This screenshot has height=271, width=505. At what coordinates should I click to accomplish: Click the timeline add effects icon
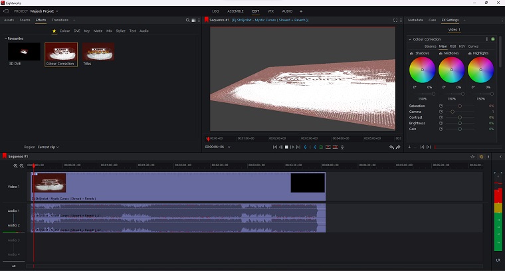click(472, 157)
